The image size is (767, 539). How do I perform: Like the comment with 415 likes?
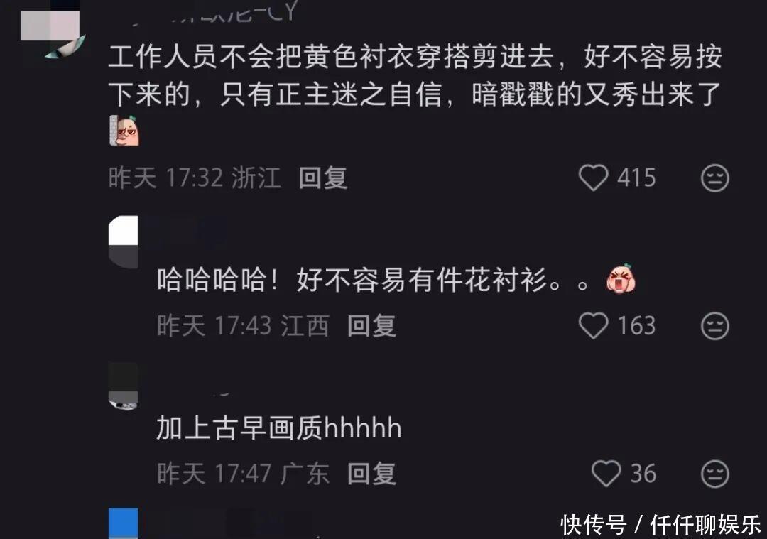pyautogui.click(x=593, y=178)
